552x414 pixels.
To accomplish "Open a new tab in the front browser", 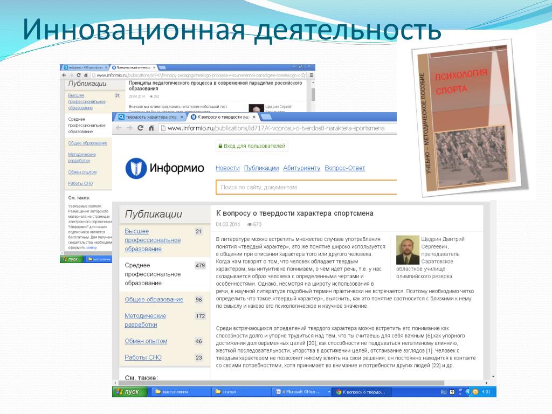I will (266, 117).
